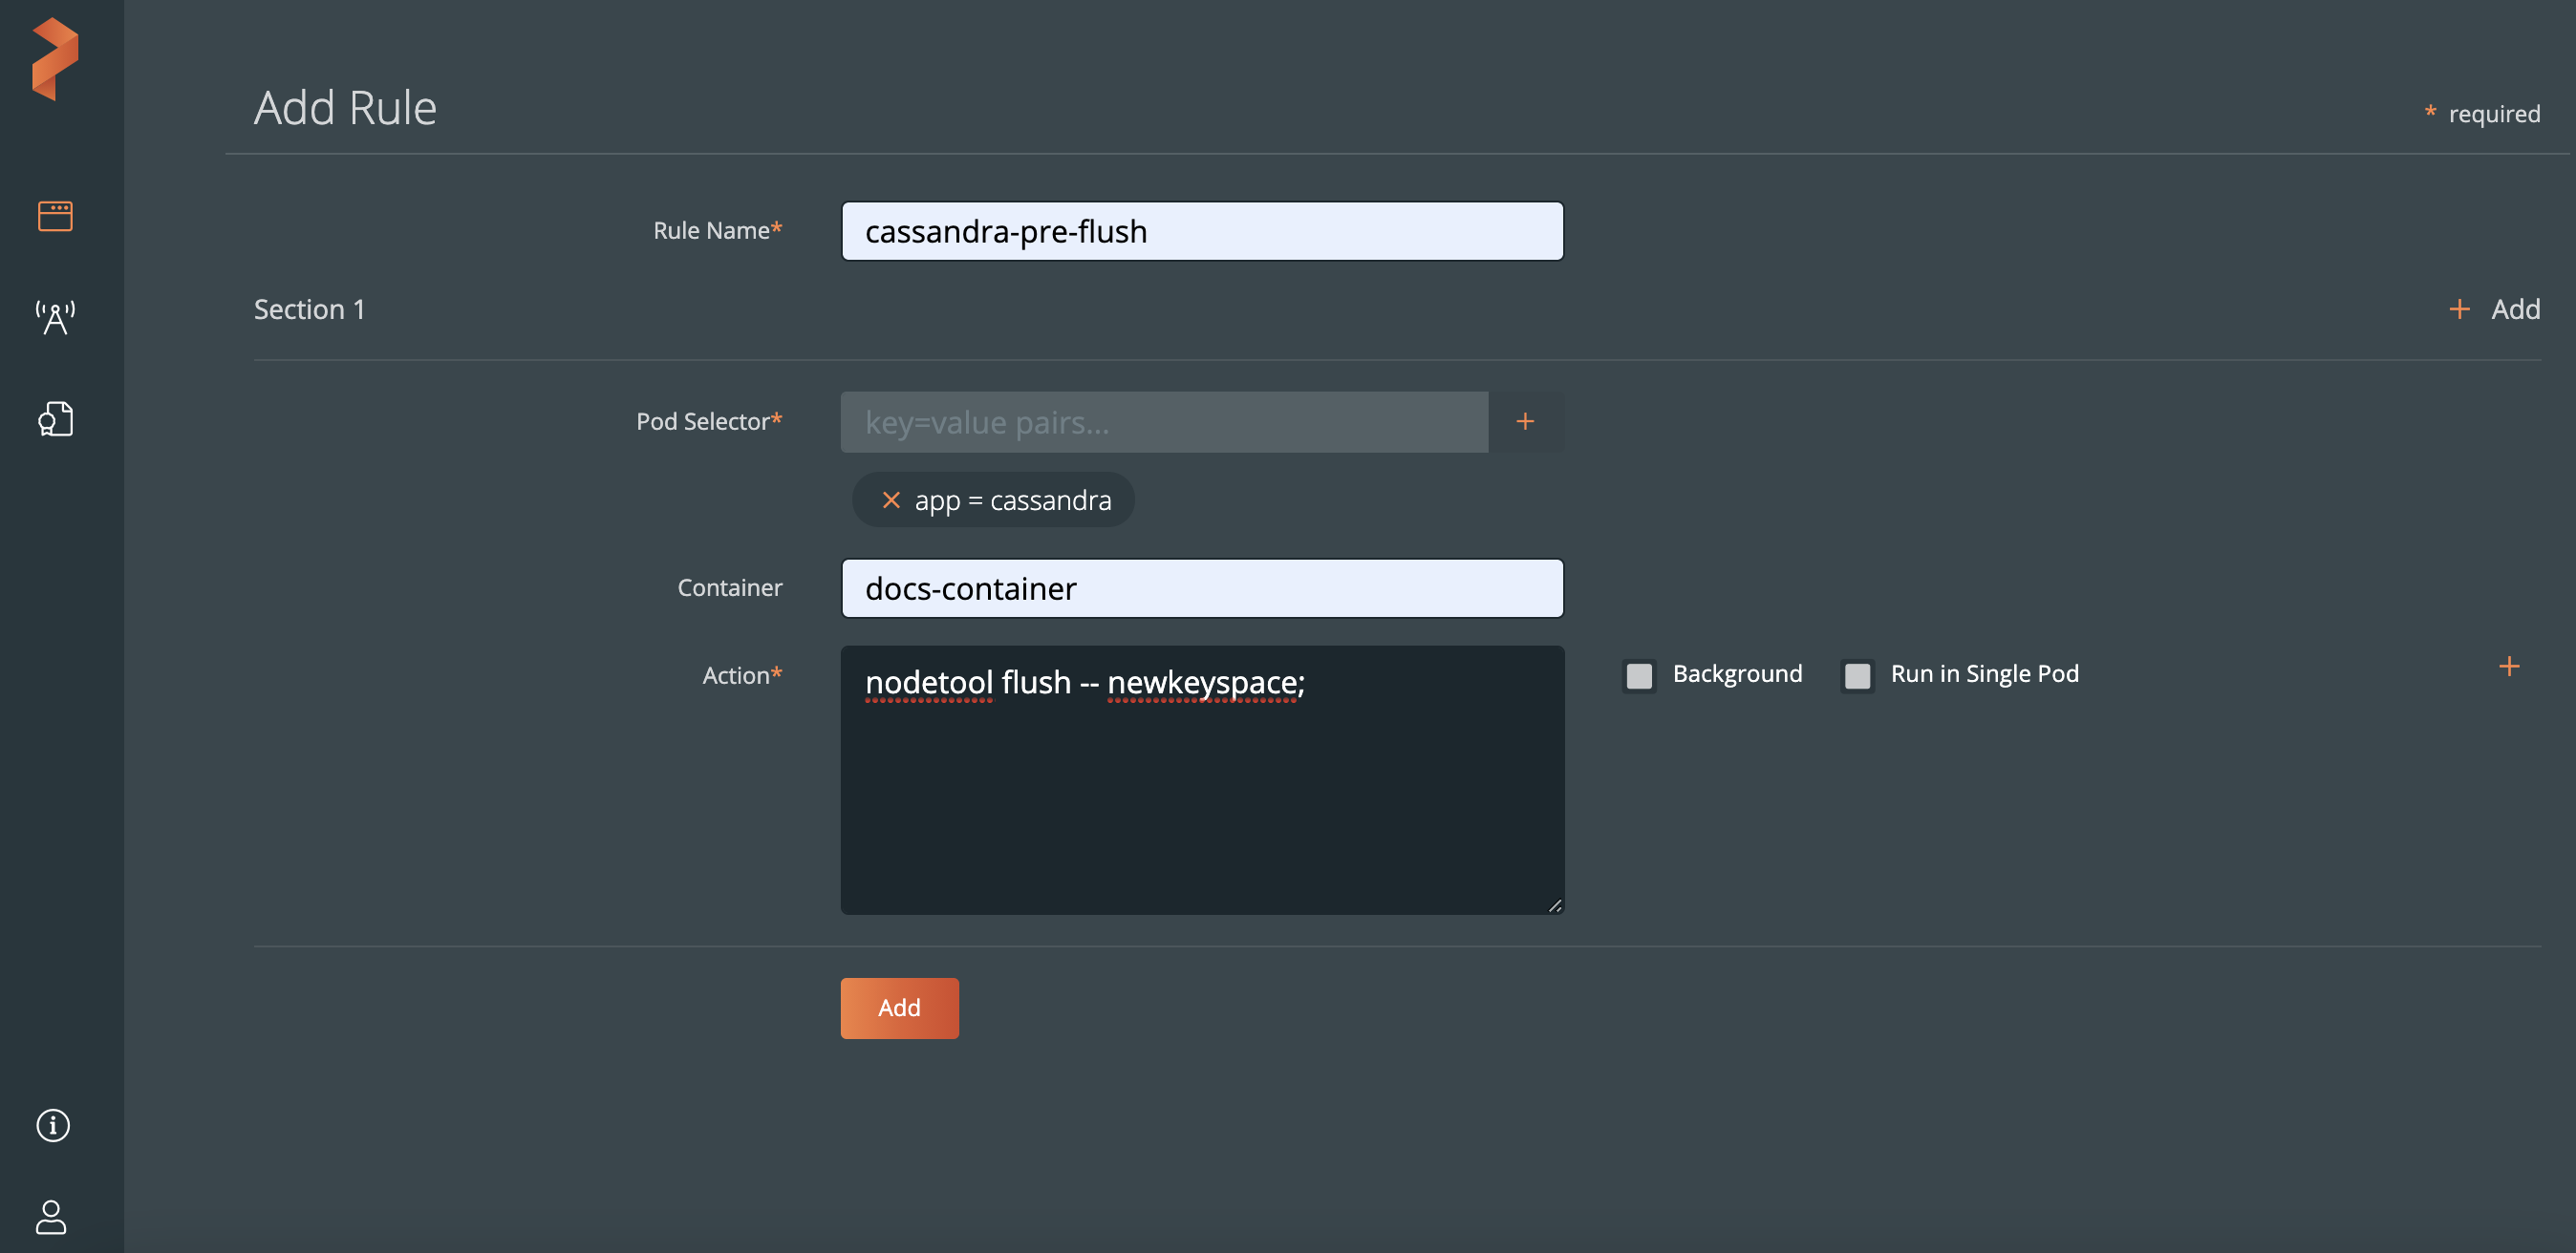Viewport: 2576px width, 1253px height.
Task: Check the Run in Single Pod option
Action: (x=1857, y=675)
